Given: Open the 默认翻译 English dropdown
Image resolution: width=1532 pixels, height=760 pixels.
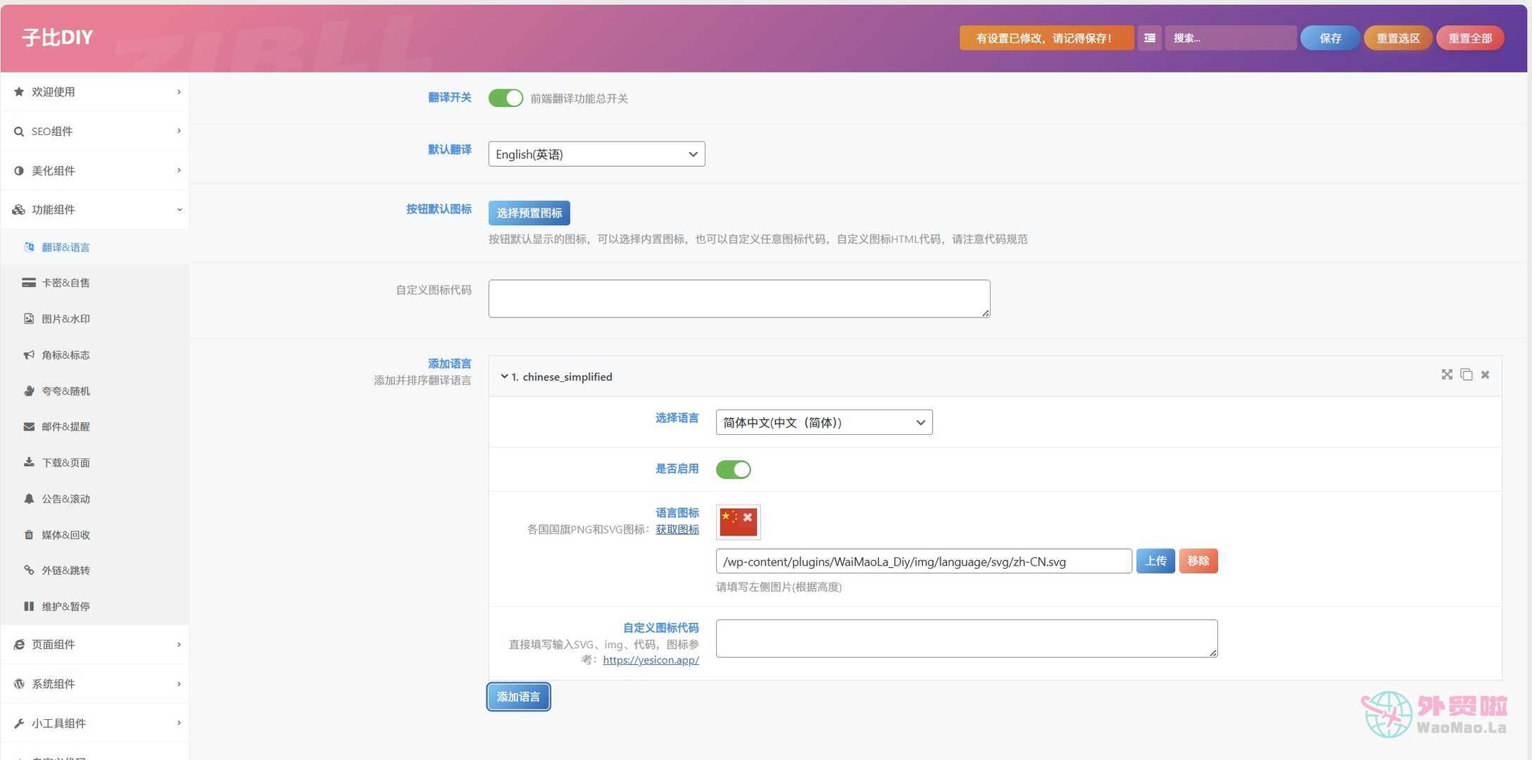Looking at the screenshot, I should click(596, 154).
